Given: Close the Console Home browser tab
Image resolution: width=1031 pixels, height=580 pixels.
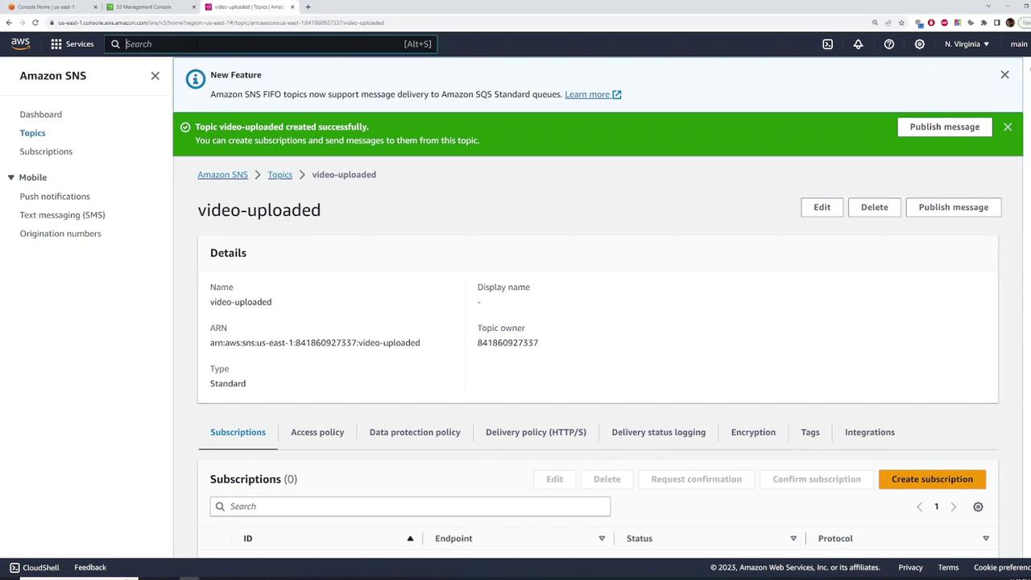Looking at the screenshot, I should 95,6.
